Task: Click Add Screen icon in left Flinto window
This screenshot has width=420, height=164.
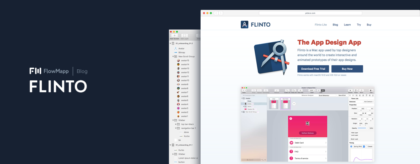Action: coord(175,35)
